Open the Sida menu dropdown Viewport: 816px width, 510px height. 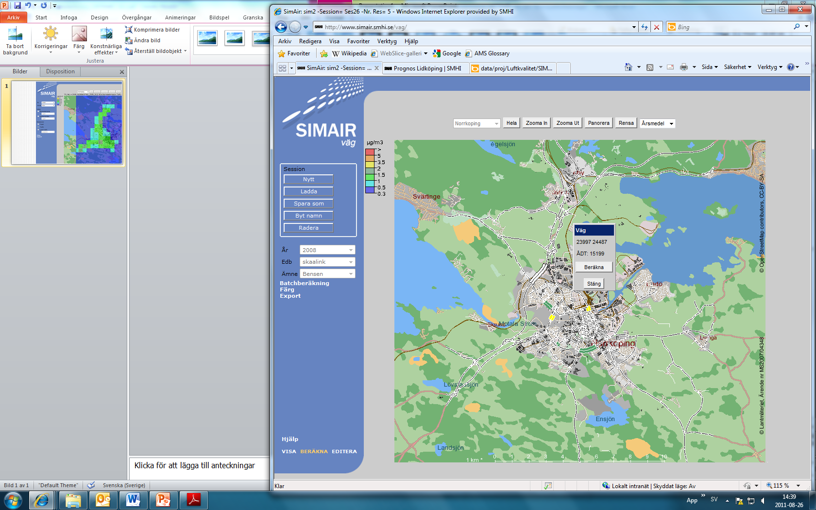tap(710, 67)
